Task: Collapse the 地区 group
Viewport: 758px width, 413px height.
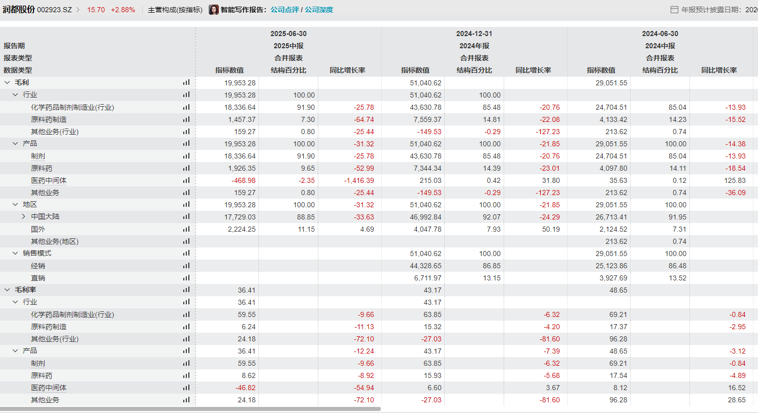Action: (x=15, y=205)
